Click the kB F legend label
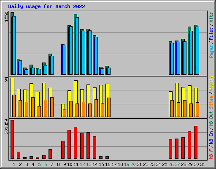Viewport: 216px width, 169px height. (x=211, y=154)
